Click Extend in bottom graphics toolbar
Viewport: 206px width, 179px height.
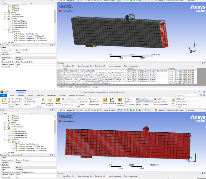click(x=180, y=110)
